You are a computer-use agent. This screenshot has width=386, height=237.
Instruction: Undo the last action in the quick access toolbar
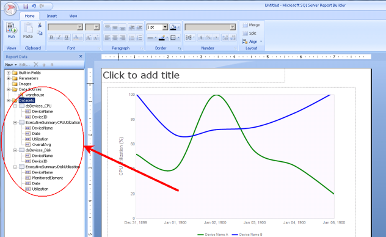[34, 6]
